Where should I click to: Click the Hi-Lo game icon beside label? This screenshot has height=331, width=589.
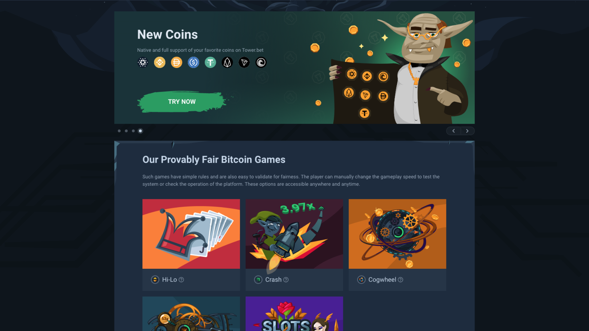pos(155,280)
